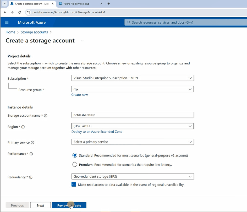Viewport: 247px width, 212px height.
Task: Click the Storage account name field
Action: click(133, 115)
